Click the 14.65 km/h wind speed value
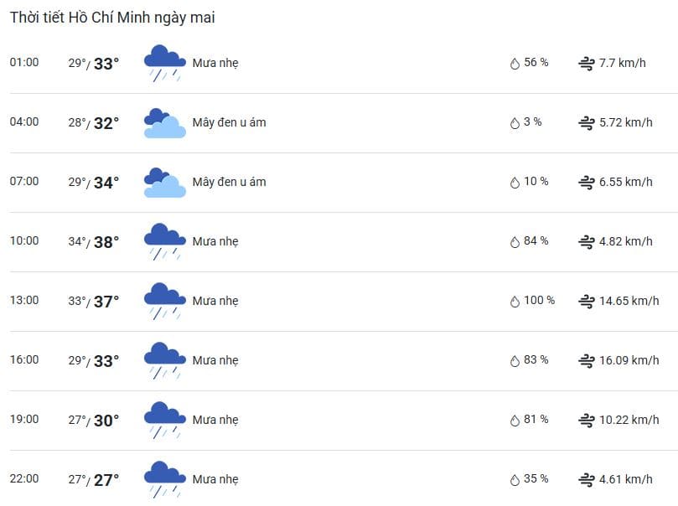The image size is (678, 506). click(629, 301)
